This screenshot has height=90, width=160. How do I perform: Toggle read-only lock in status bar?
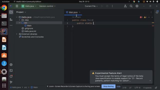156,88
